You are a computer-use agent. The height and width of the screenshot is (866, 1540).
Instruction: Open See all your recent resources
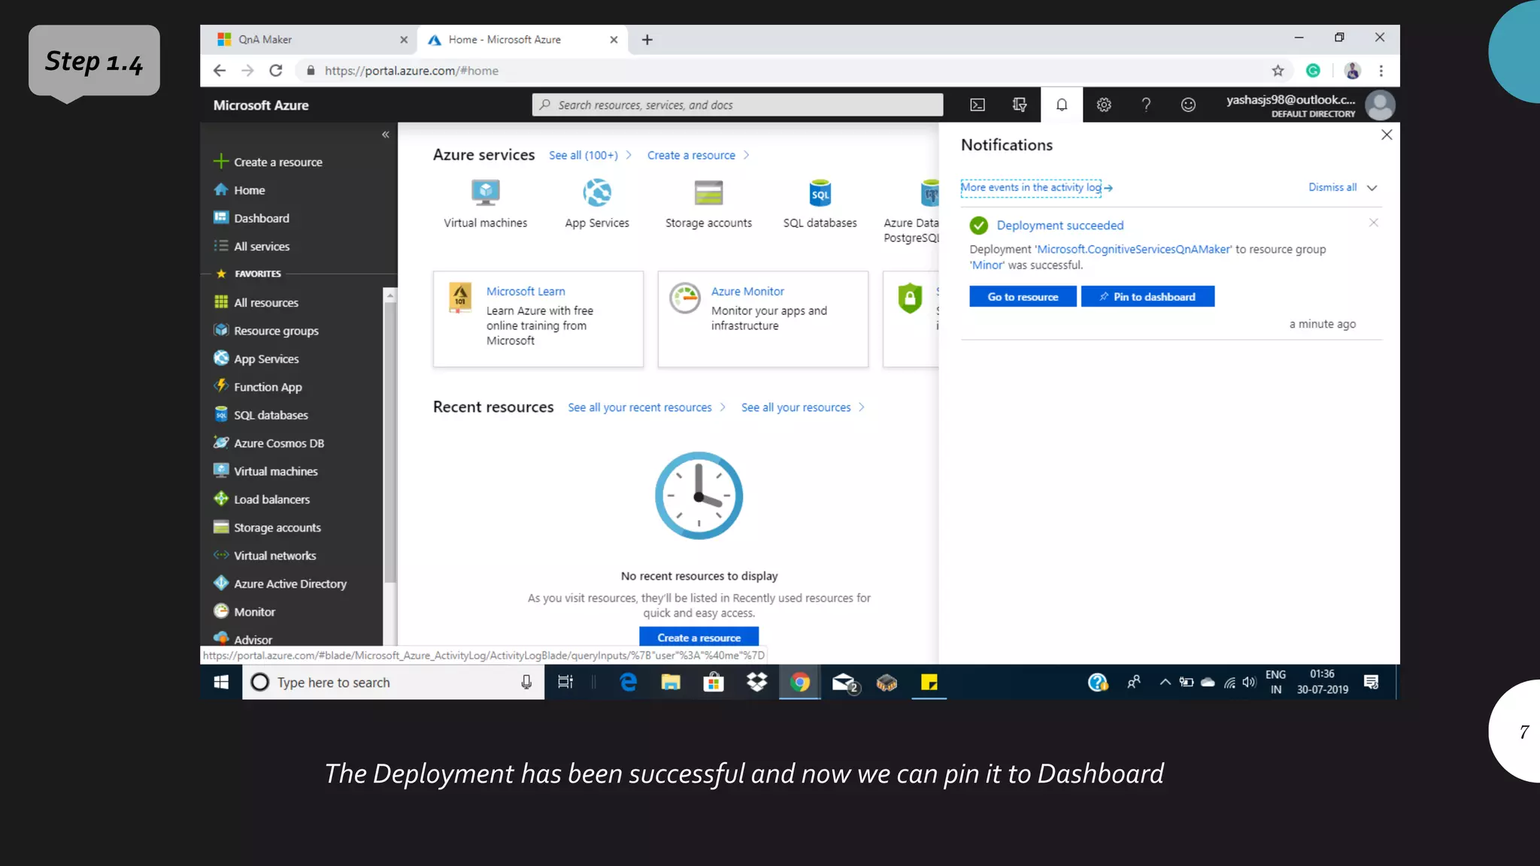640,407
